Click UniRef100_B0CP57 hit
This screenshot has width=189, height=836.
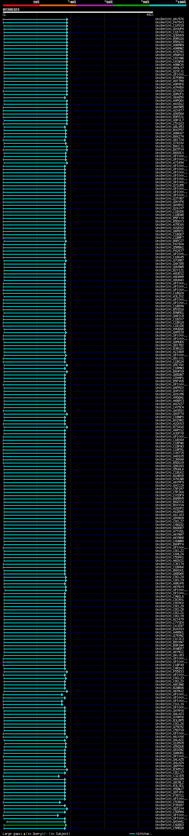point(170,130)
